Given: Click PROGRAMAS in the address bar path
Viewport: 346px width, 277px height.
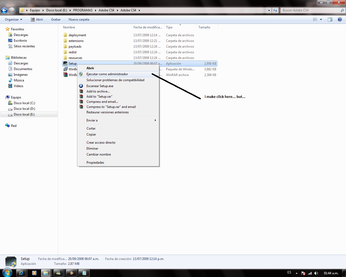Looking at the screenshot, I should tap(83, 10).
